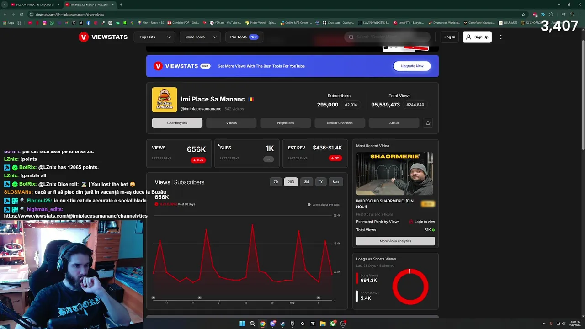Open the GamePanel bookmark
585x329 pixels.
(x=479, y=23)
